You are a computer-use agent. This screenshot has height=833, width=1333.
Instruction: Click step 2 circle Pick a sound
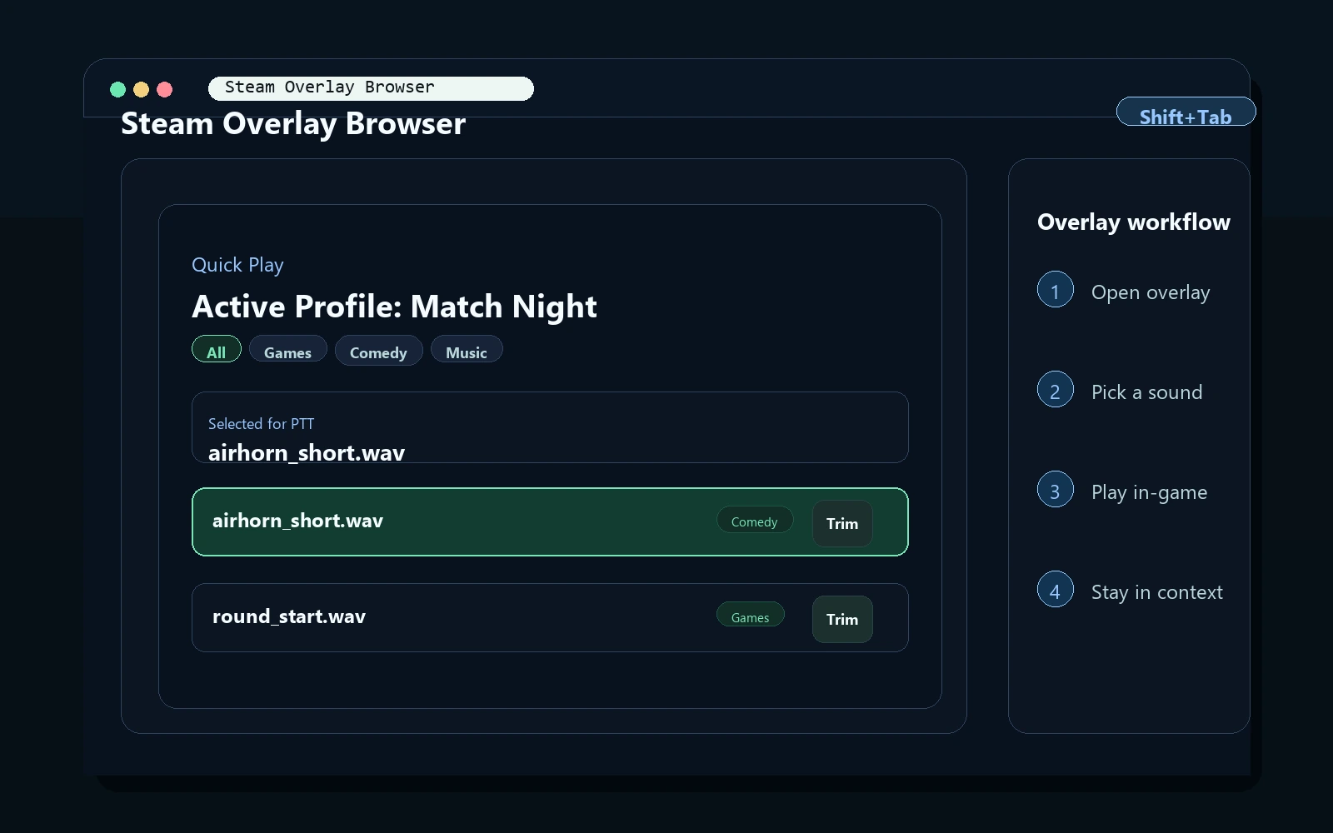coord(1056,389)
